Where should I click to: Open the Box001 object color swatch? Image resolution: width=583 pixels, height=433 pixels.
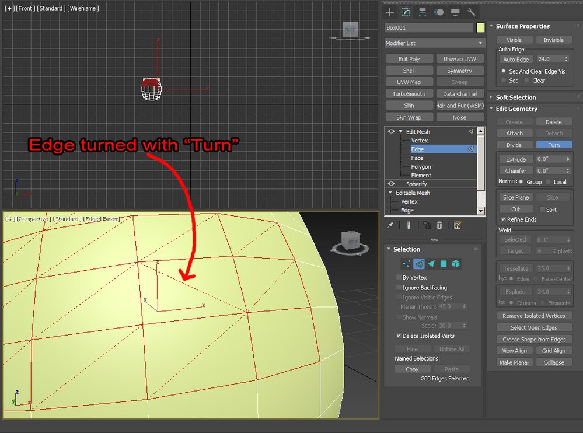click(x=480, y=27)
